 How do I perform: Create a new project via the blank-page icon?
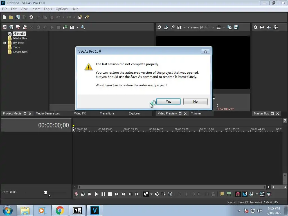[x=4, y=17]
